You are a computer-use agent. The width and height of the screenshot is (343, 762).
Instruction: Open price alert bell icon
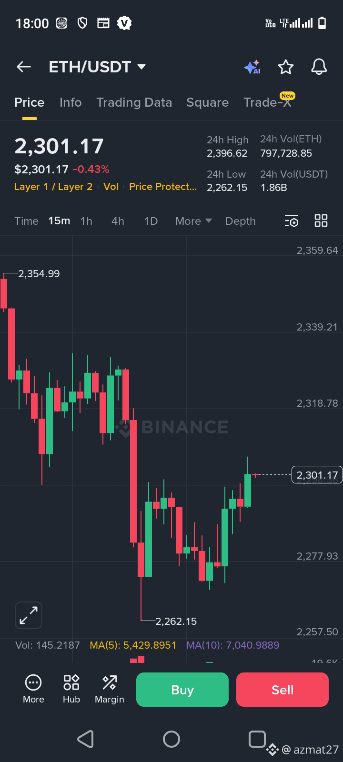[319, 67]
